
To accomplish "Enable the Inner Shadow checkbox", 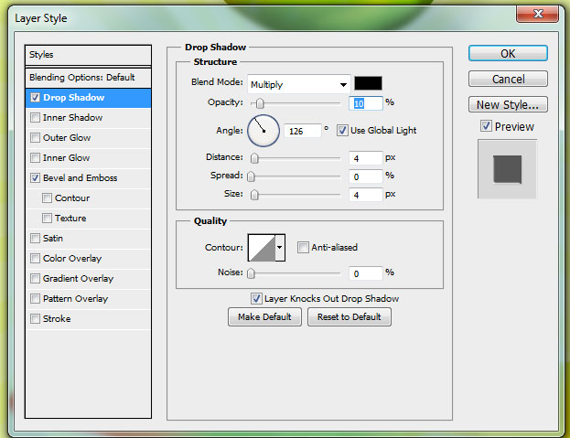I will click(36, 118).
